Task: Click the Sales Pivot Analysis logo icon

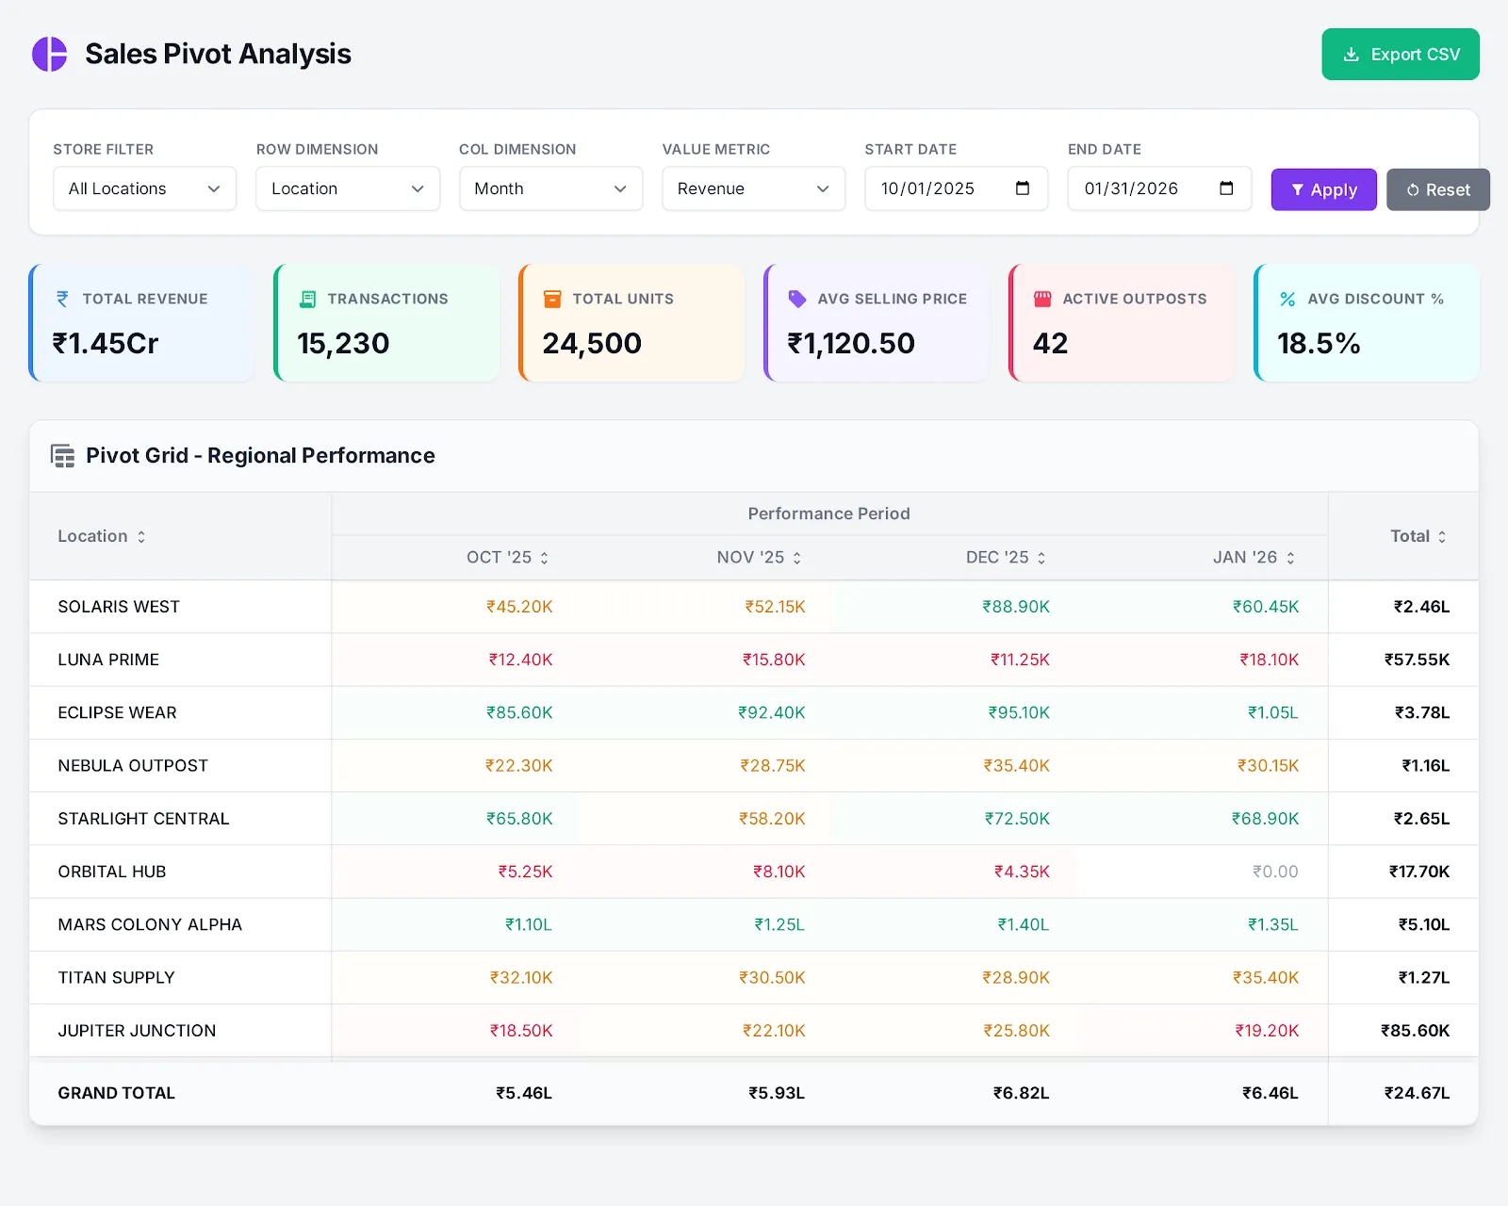Action: pos(49,54)
